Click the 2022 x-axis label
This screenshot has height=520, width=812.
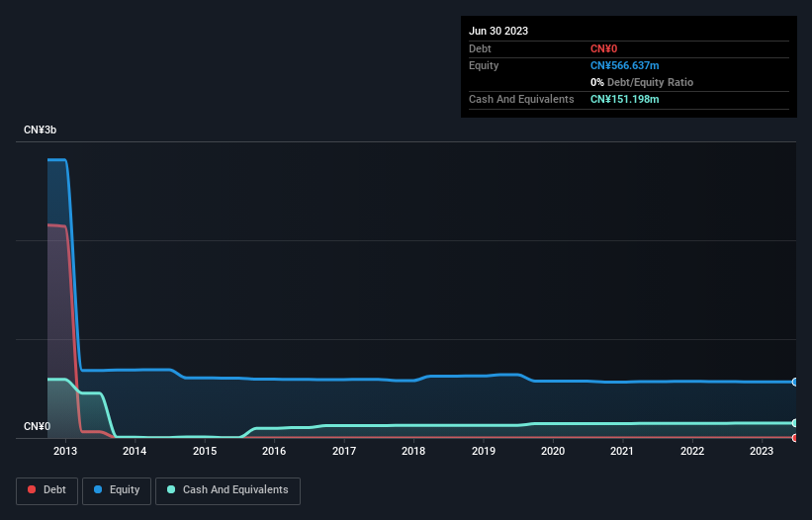[x=692, y=451]
